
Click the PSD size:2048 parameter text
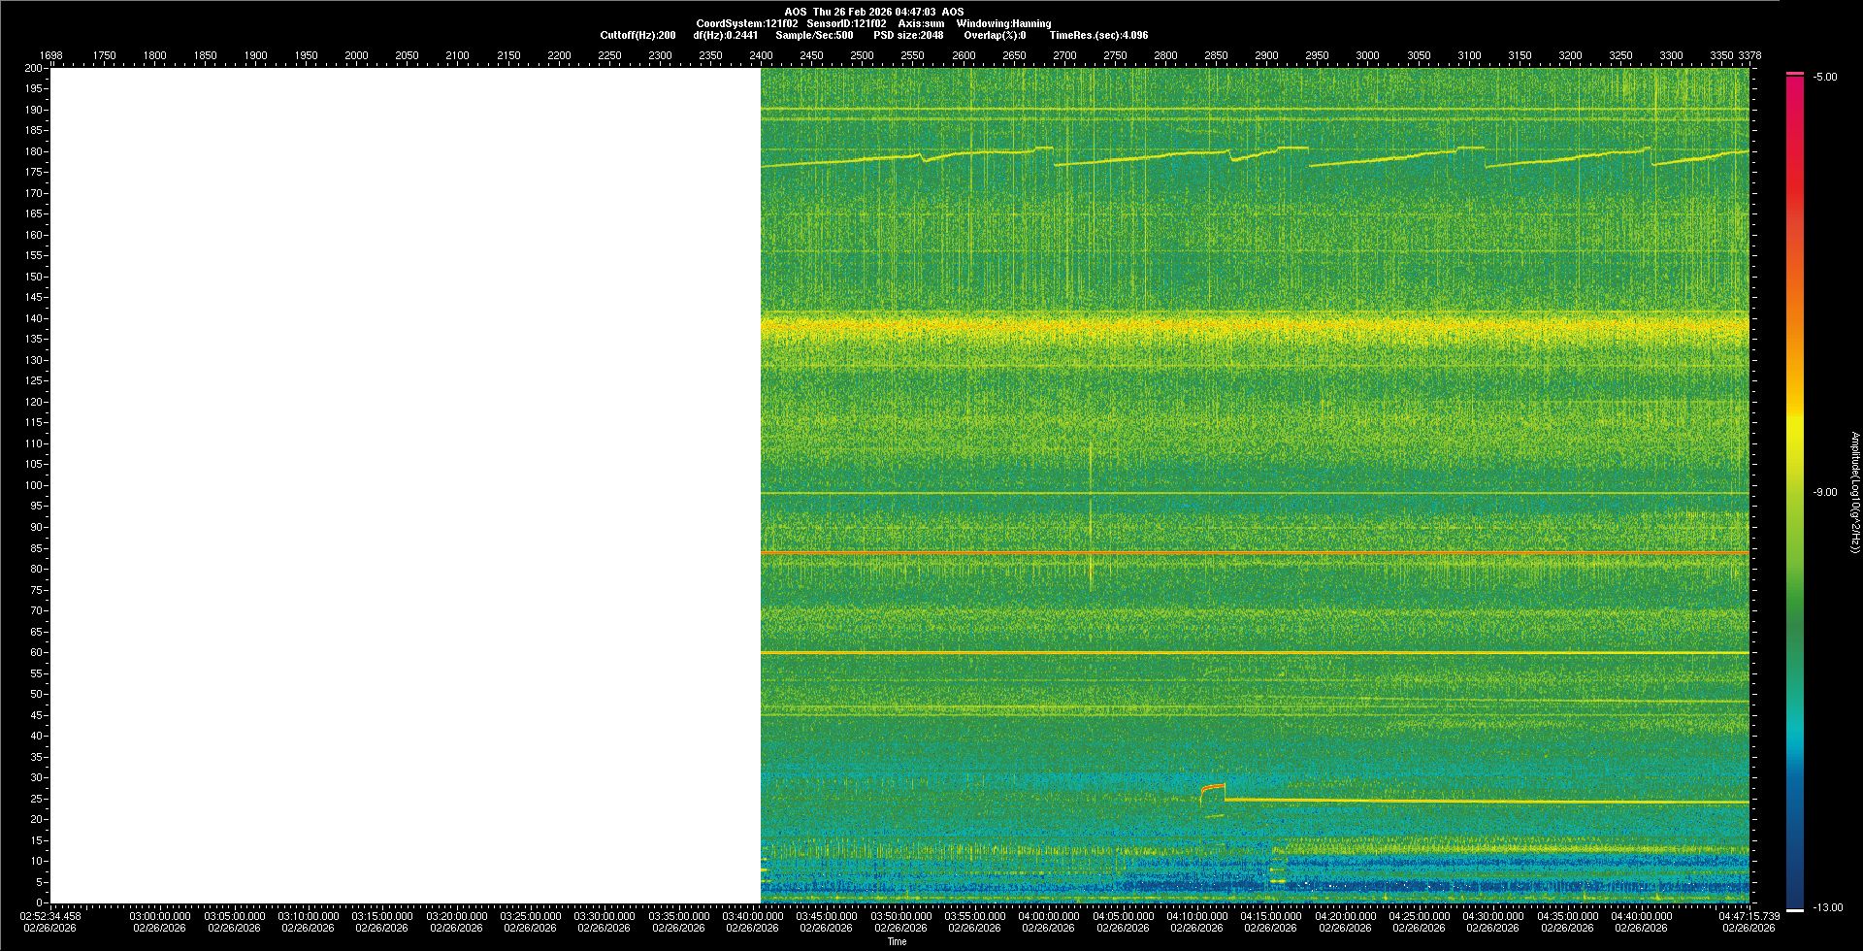click(908, 35)
